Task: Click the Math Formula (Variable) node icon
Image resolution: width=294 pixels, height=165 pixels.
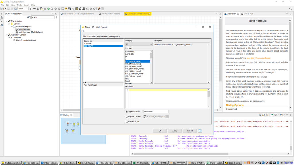Action: pyautogui.click(x=14, y=40)
